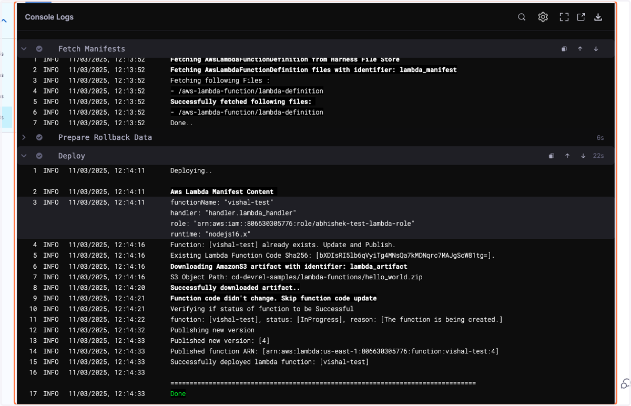Click the 22s duration of Deploy

(598, 156)
